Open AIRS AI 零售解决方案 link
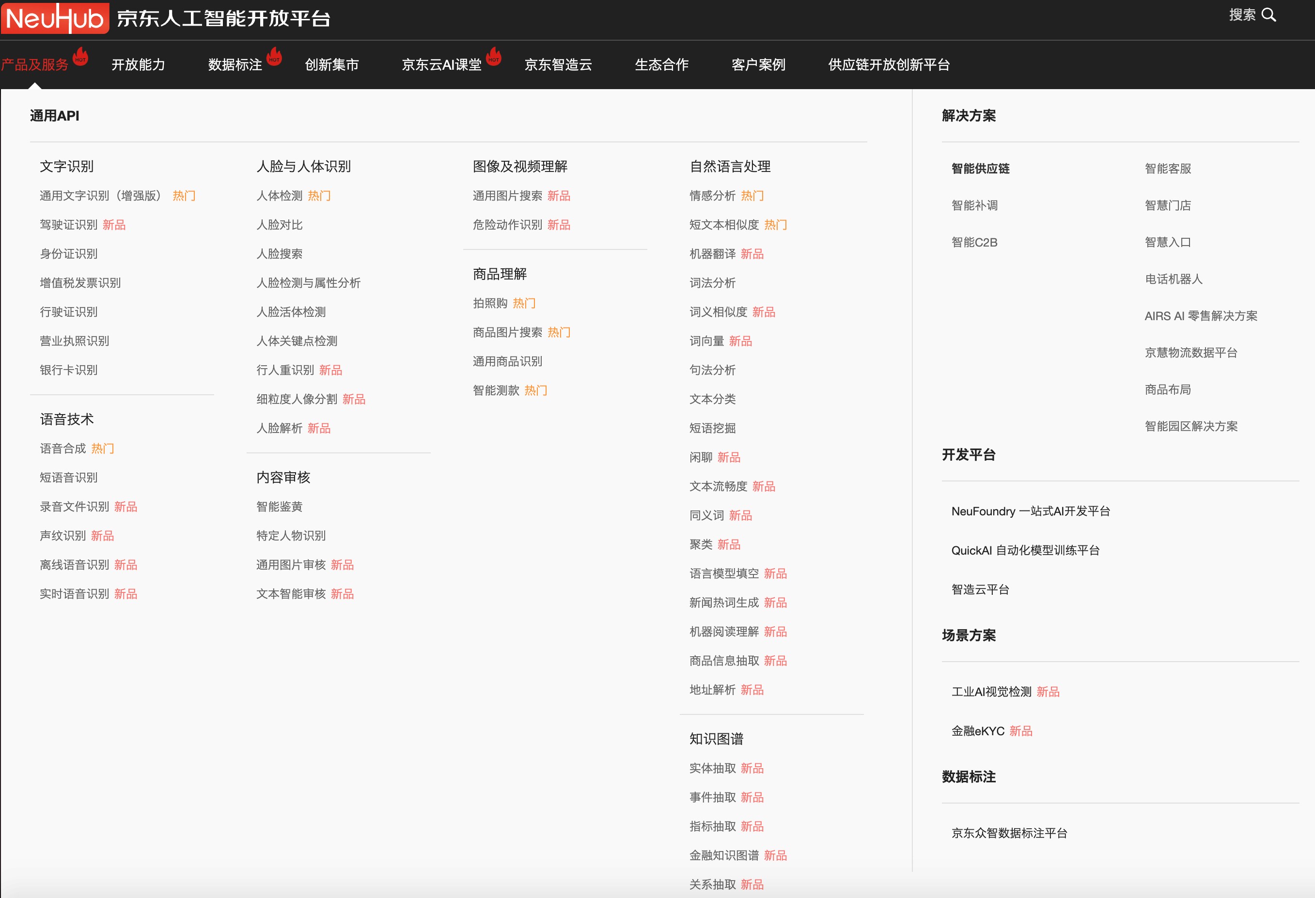Image resolution: width=1315 pixels, height=898 pixels. (x=1201, y=316)
